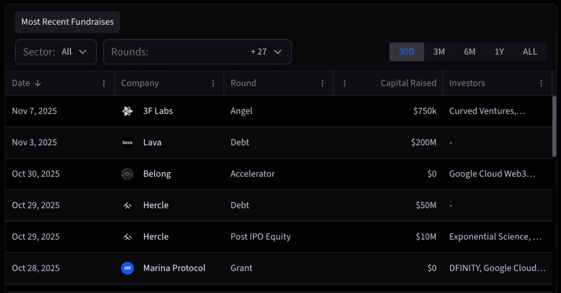The image size is (561, 293).
Task: Click the Belong company logo icon
Action: [x=127, y=174]
